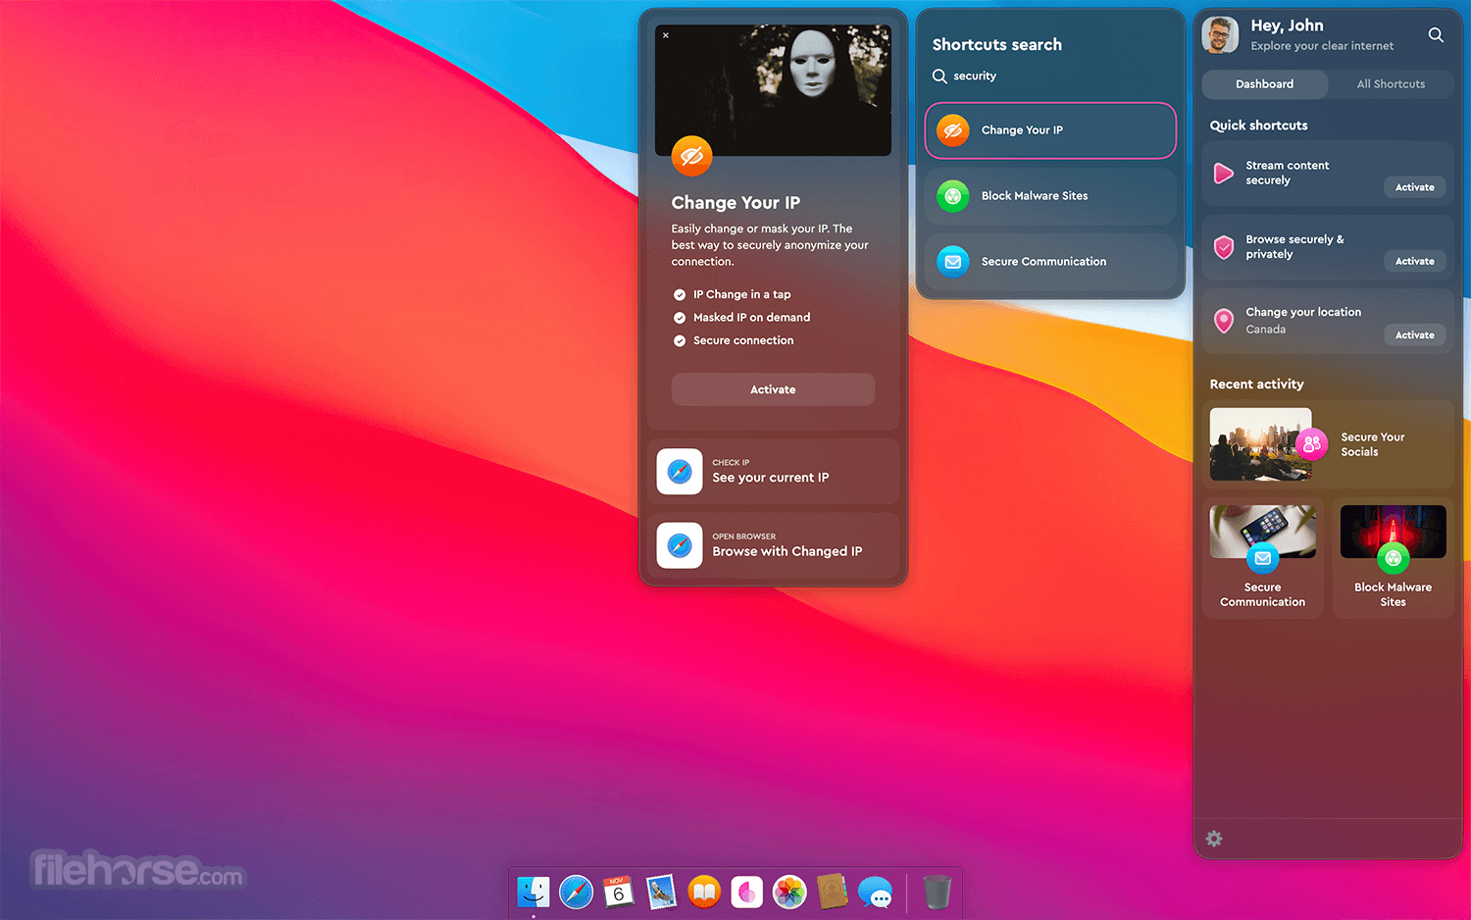Switch to the All Shortcuts tab
1471x920 pixels.
(1391, 84)
